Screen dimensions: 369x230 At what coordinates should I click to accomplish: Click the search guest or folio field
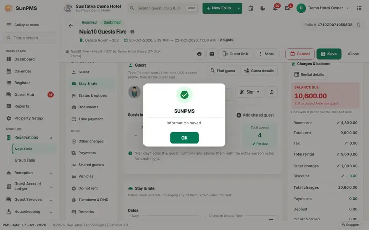click(163, 8)
